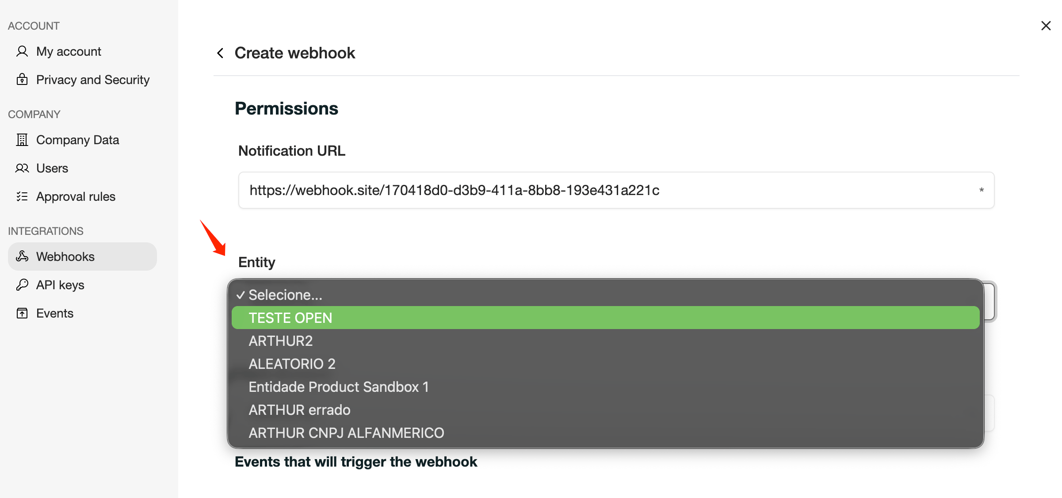The width and height of the screenshot is (1062, 498).
Task: Click the Webhooks icon in sidebar
Action: [22, 257]
